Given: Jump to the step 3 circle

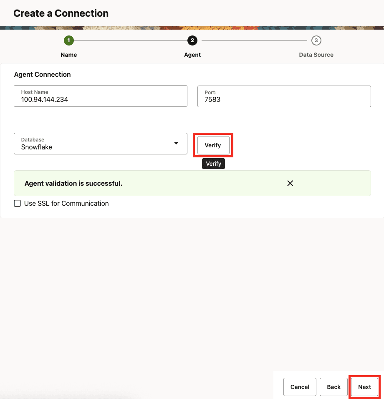Looking at the screenshot, I should point(316,40).
